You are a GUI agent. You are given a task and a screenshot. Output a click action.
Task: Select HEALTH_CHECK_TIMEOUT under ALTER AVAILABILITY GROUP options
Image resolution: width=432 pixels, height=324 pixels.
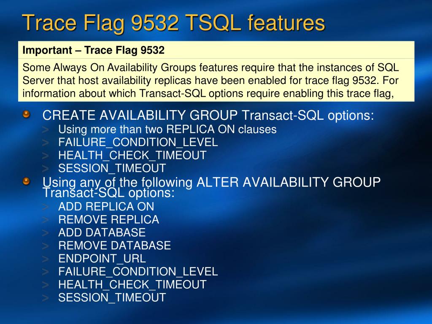point(132,285)
